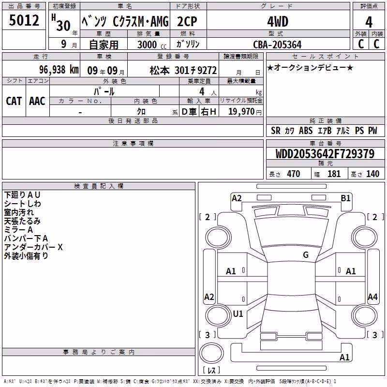
Task: Click the height value 140
Action: (x=372, y=174)
